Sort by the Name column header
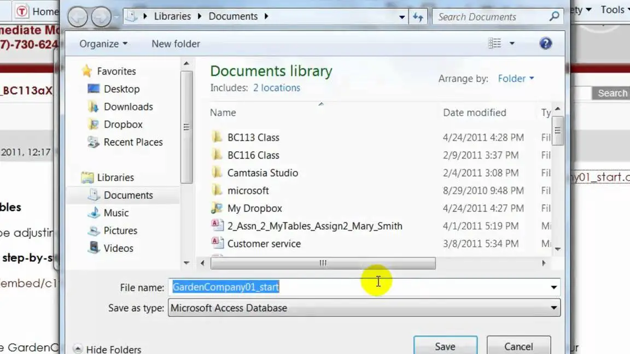 (x=223, y=113)
